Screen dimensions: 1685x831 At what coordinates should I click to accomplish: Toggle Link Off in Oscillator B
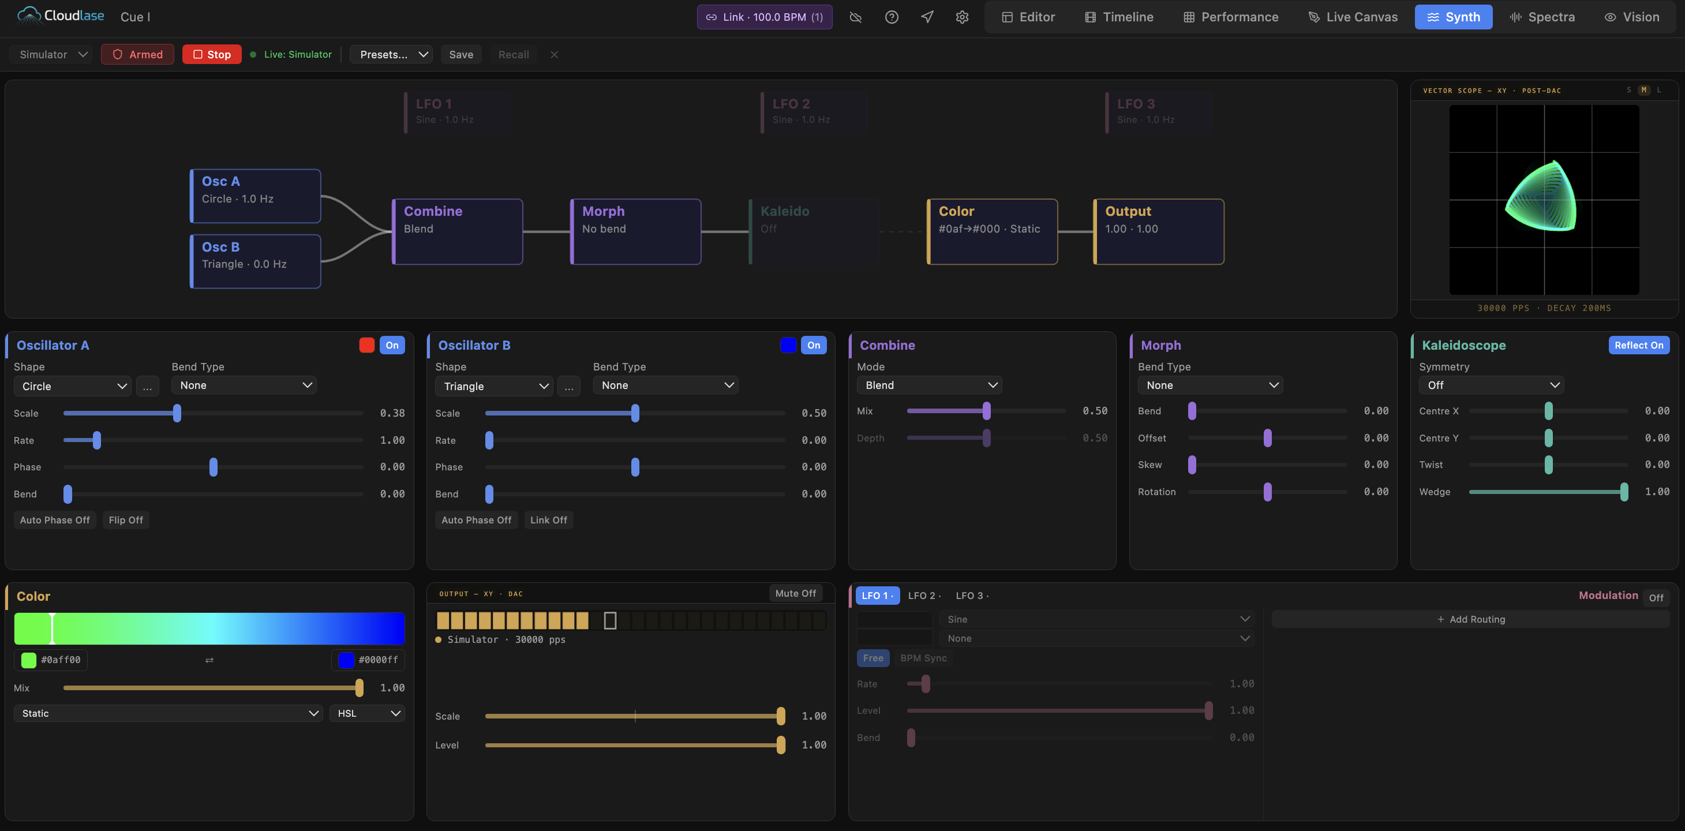coord(548,520)
